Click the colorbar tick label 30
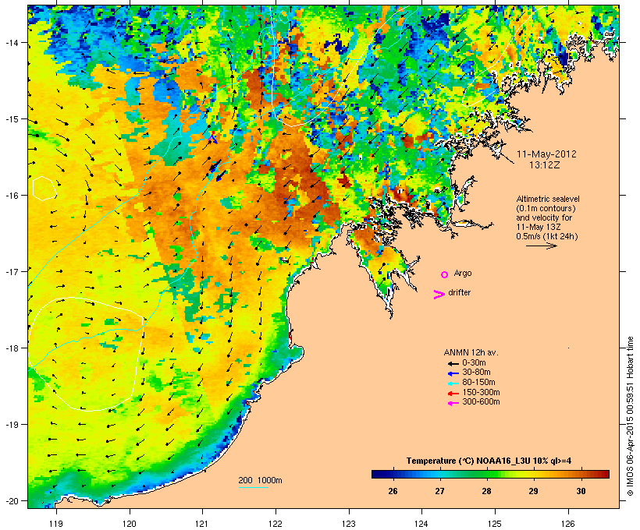 pyautogui.click(x=581, y=491)
